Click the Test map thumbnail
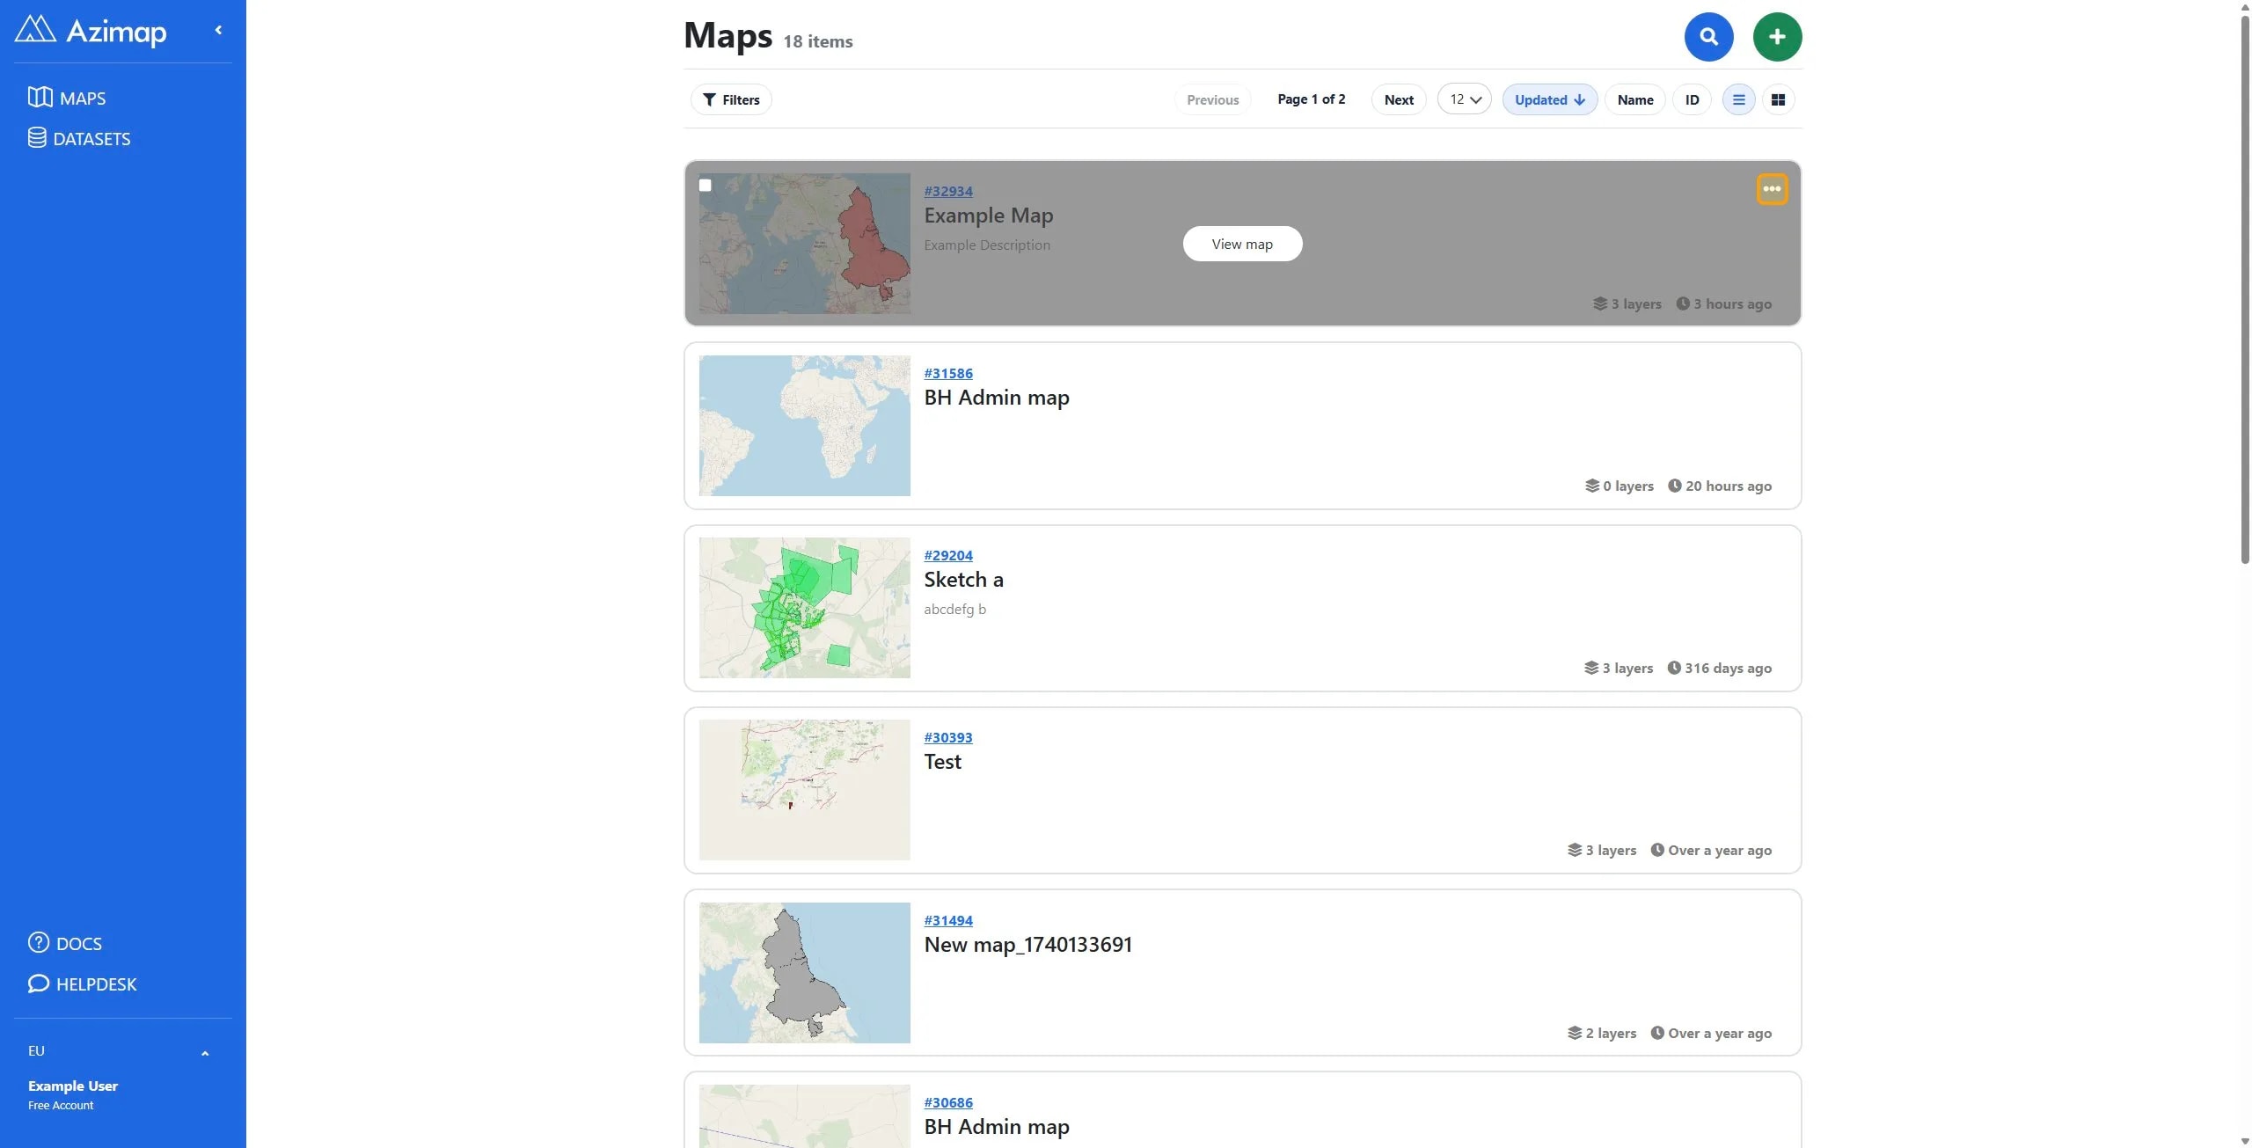The height and width of the screenshot is (1148, 2252). (804, 790)
